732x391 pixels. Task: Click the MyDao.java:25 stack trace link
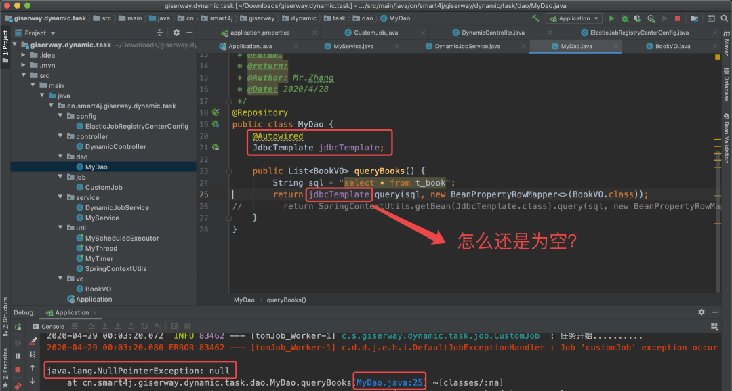click(x=389, y=383)
